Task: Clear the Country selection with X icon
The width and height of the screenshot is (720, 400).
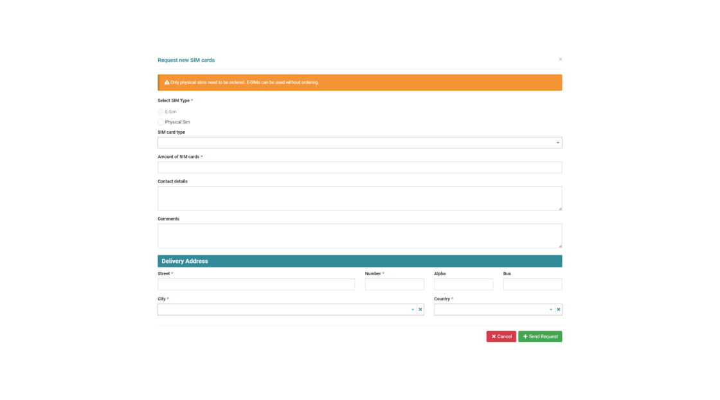Action: click(559, 309)
